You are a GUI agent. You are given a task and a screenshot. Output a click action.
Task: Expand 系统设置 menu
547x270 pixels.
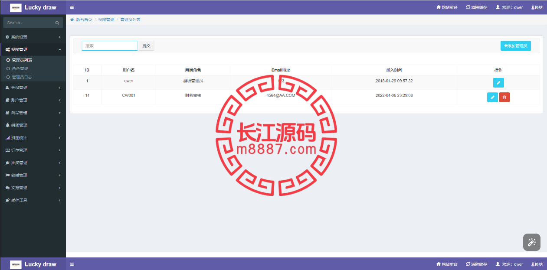33,37
